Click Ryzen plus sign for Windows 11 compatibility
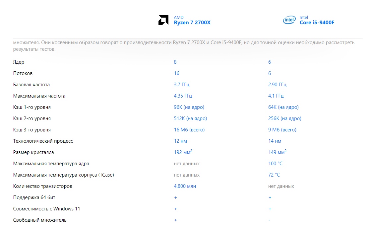This screenshot has height=230, width=372. [175, 209]
